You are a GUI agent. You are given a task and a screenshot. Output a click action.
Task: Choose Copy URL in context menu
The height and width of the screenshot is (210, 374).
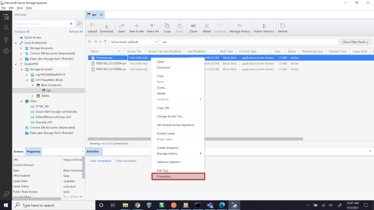click(x=178, y=108)
